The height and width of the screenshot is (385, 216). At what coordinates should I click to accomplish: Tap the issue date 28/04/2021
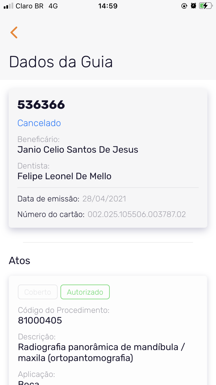click(104, 199)
